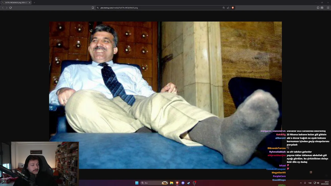Click chat username PurpleCavs
Viewport: 331px width, 186px height.
pyautogui.click(x=279, y=176)
